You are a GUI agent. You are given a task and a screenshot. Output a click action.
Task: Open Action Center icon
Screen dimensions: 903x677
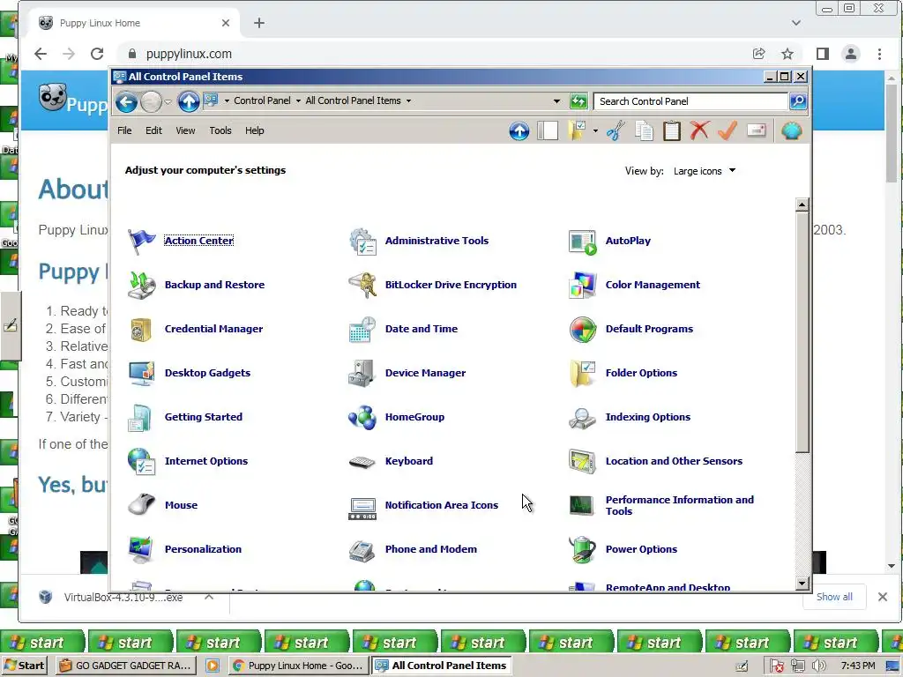[x=141, y=241]
